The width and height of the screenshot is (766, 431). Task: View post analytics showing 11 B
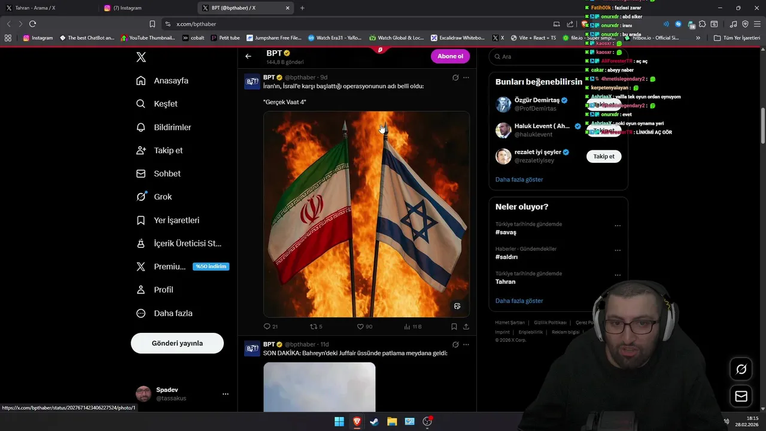[413, 326]
